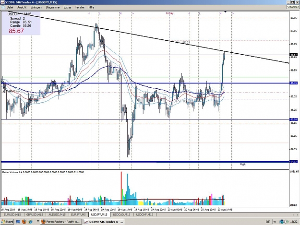Click the 85.45 blue price label

tap(294, 83)
